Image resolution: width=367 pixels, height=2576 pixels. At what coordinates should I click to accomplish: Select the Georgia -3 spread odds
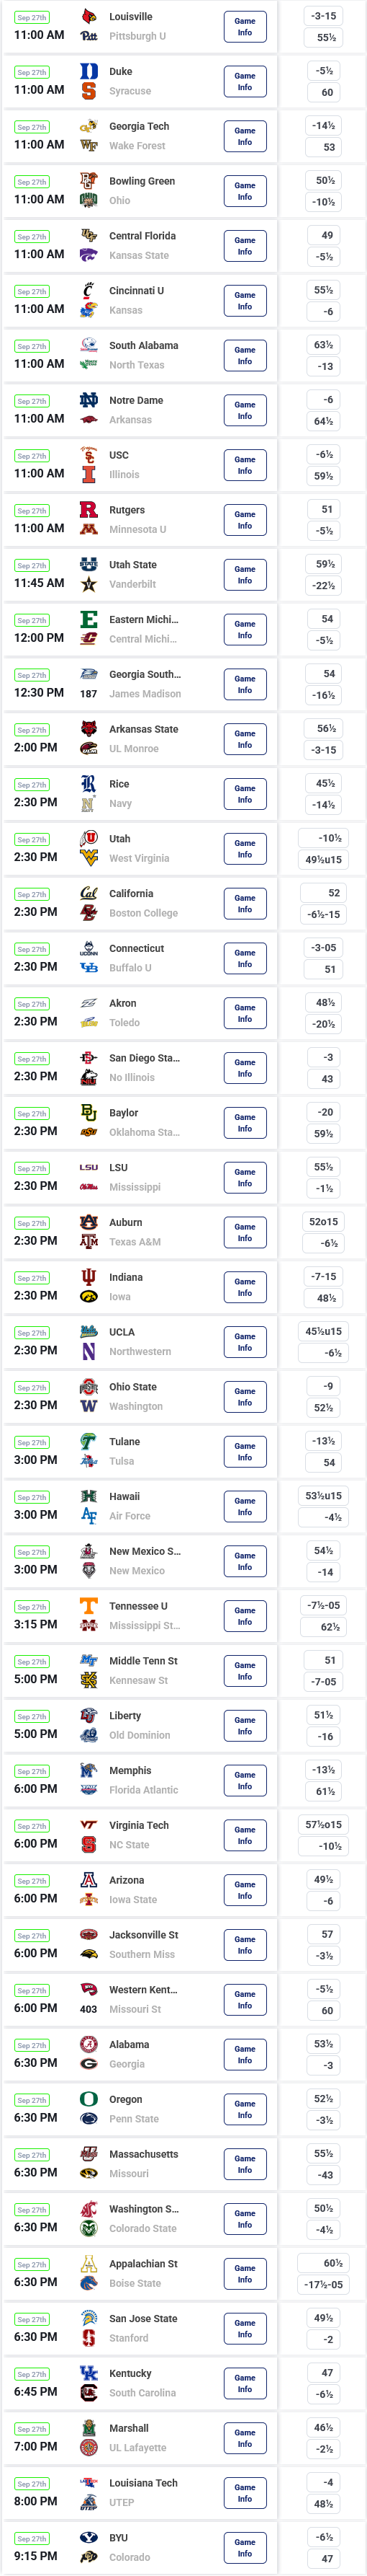coord(323,2065)
